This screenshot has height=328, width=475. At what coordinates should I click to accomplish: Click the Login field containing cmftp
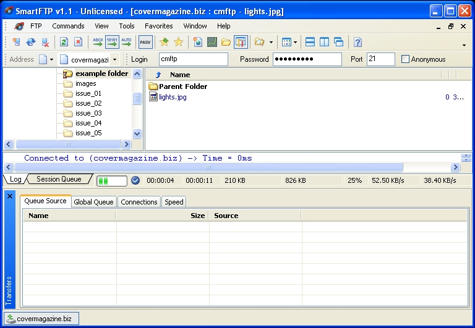(193, 59)
